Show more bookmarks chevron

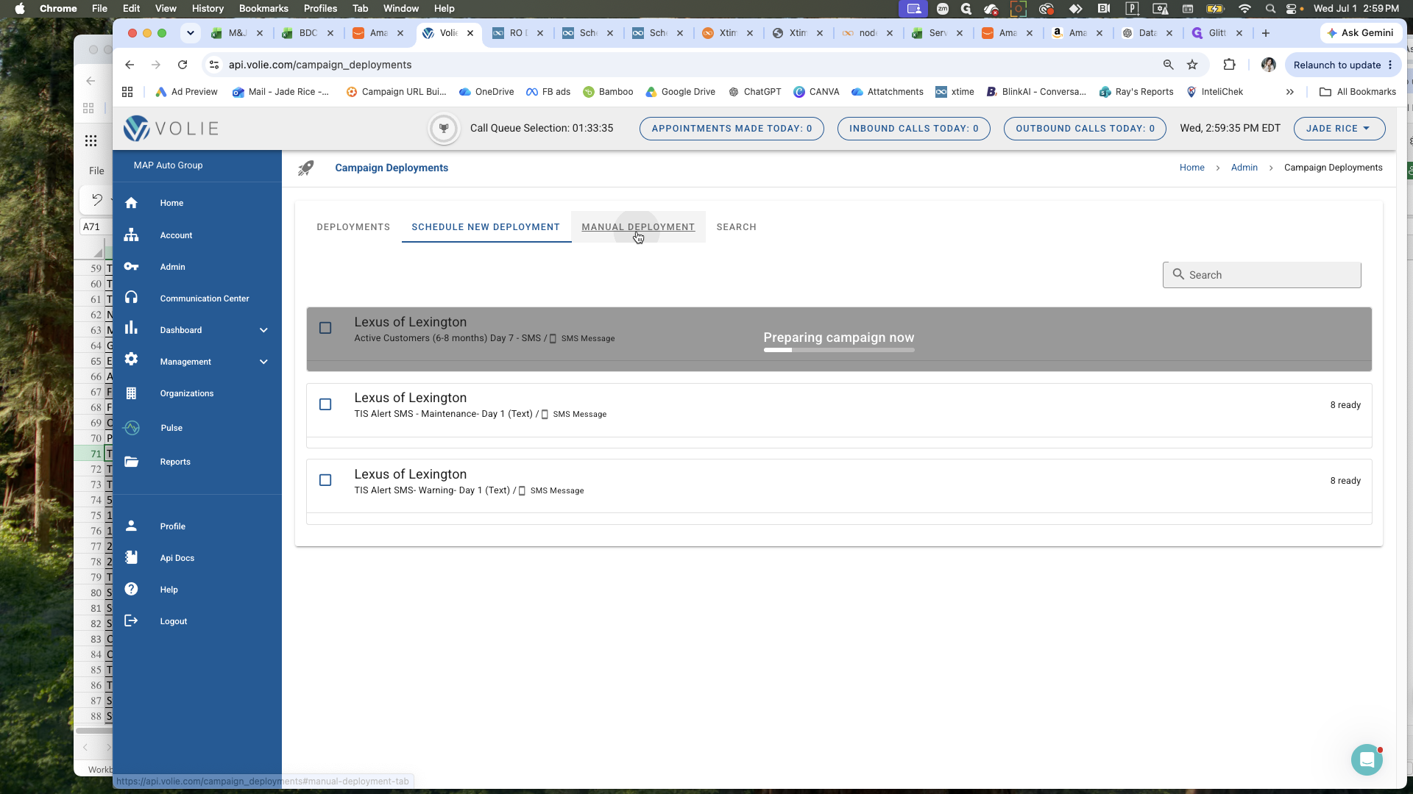1290,92
